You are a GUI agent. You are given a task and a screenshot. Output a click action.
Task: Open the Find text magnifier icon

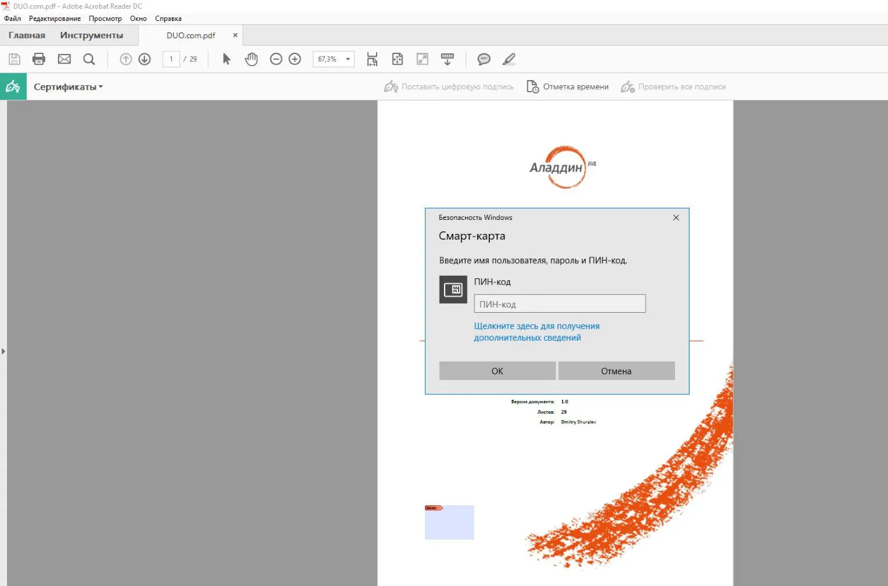[x=89, y=59]
